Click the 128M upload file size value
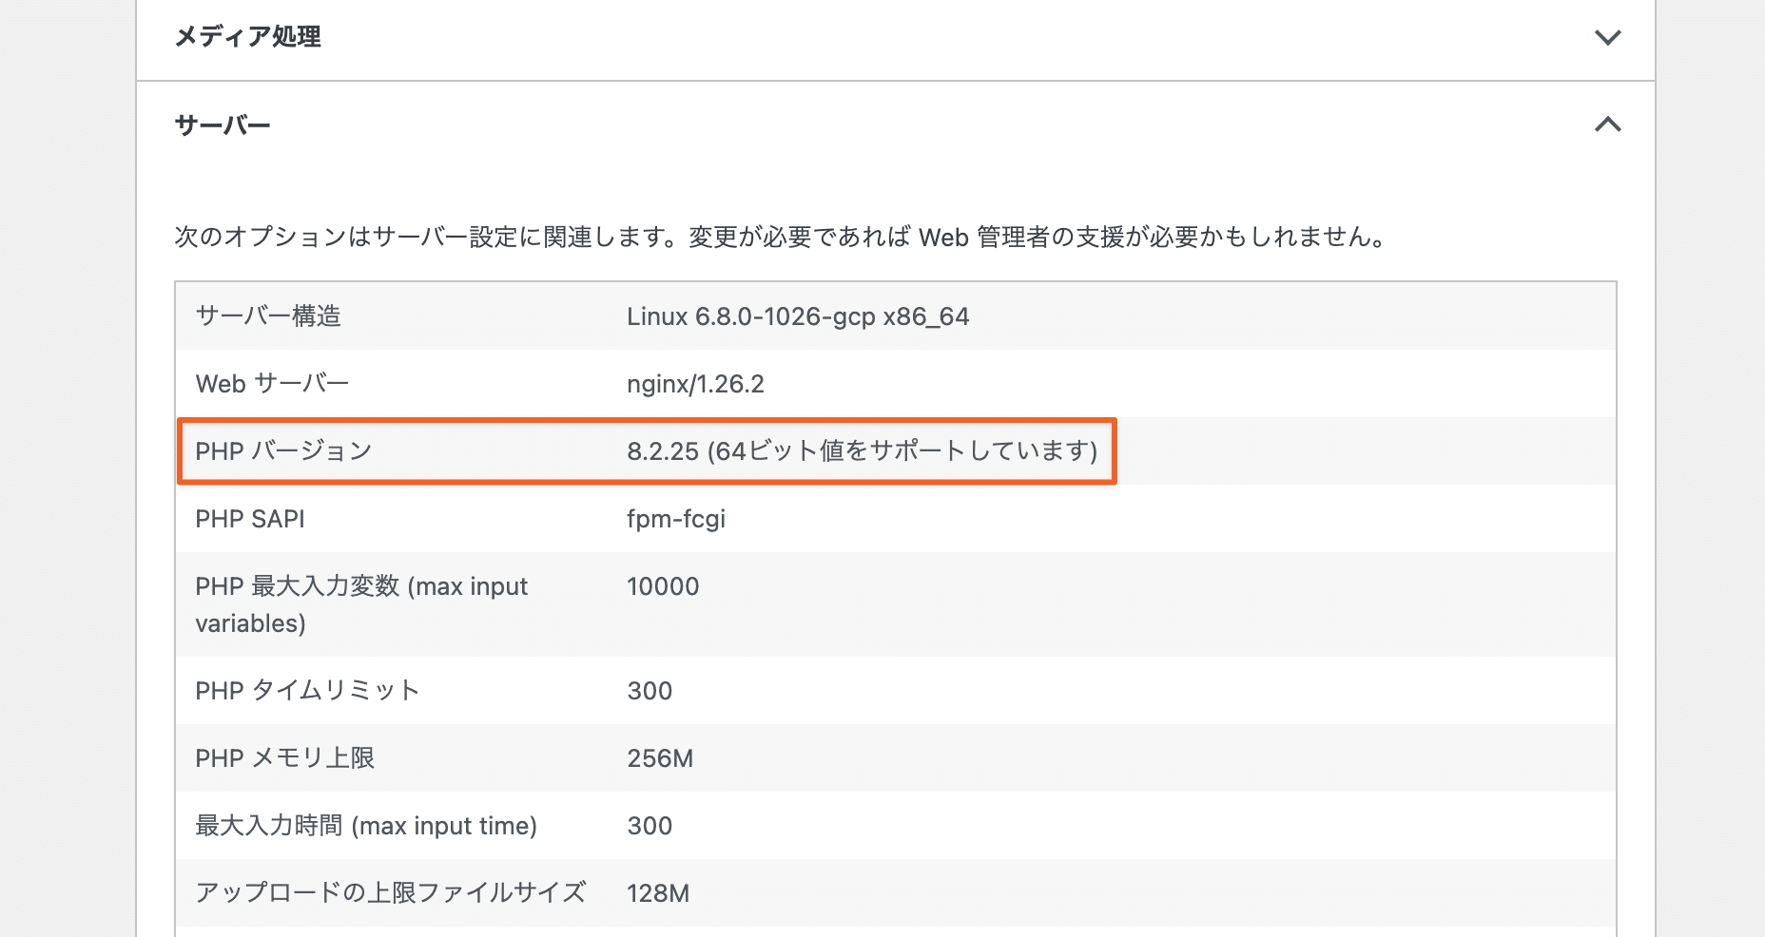The height and width of the screenshot is (937, 1765). pos(658,893)
